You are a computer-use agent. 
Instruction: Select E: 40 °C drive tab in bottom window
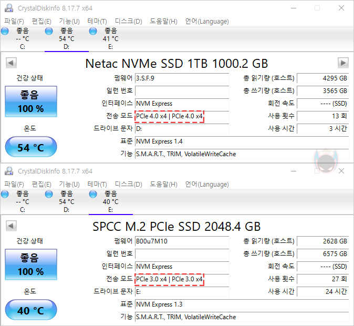pyautogui.click(x=111, y=202)
